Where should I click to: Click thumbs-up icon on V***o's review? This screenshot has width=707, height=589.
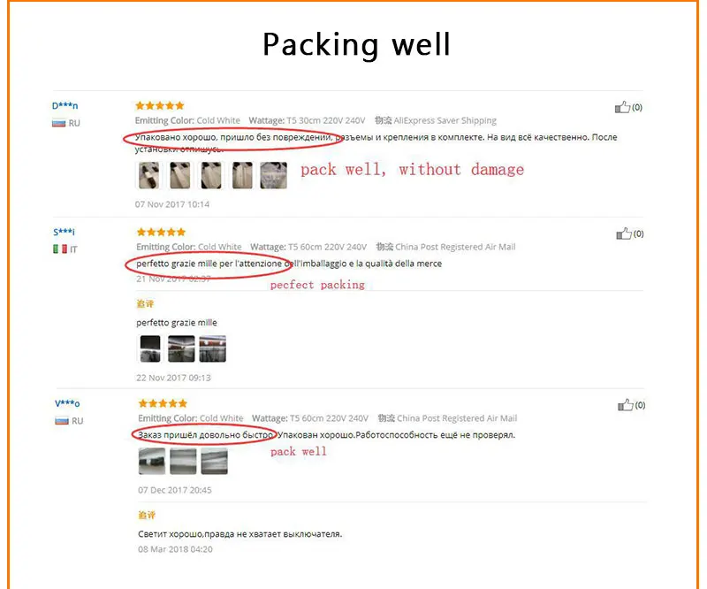pos(626,405)
